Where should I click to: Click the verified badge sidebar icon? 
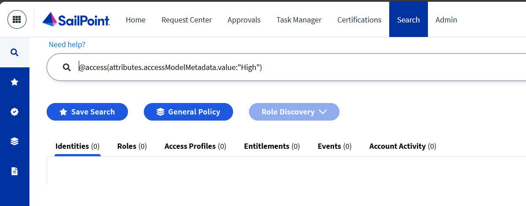point(15,112)
